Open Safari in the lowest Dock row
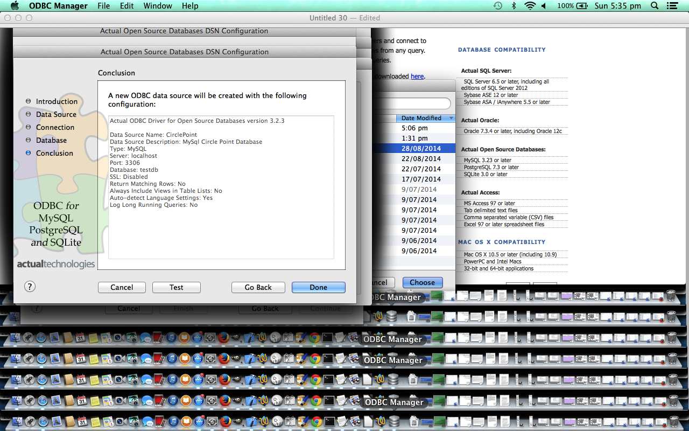689x431 pixels. [43, 421]
